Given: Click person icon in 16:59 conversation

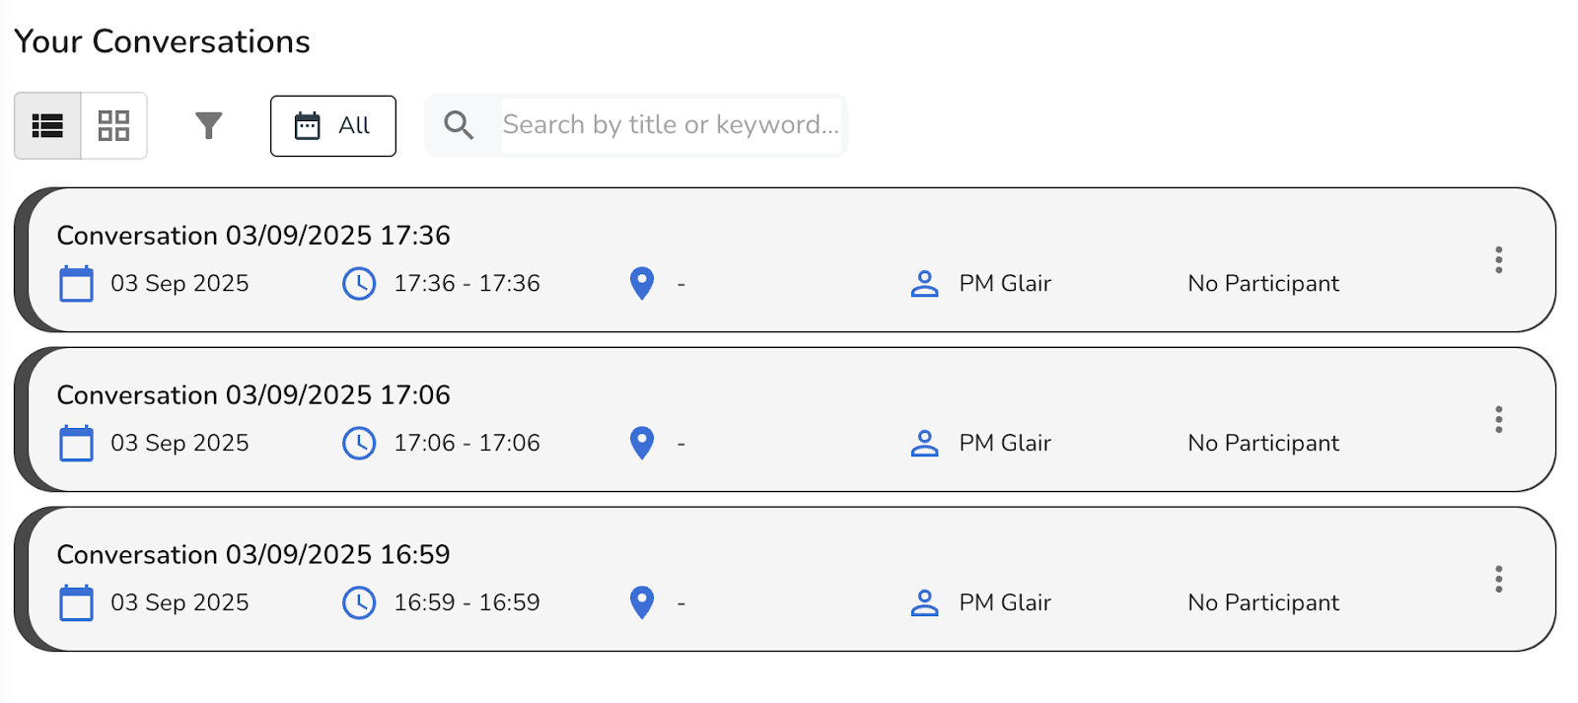Looking at the screenshot, I should (x=924, y=602).
